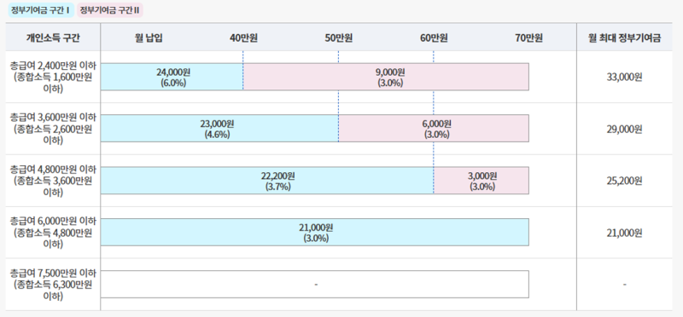The width and height of the screenshot is (683, 317).
Task: Click the 정부기여금 구간 II legend label
Action: pos(110,9)
